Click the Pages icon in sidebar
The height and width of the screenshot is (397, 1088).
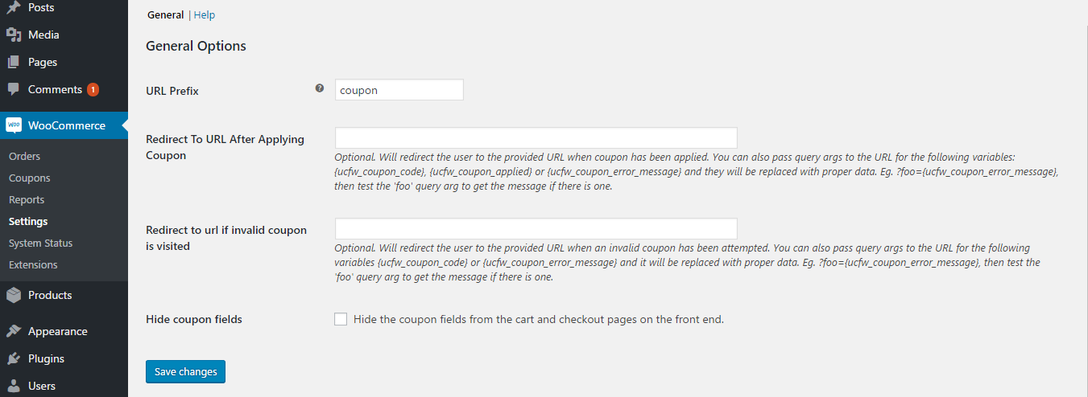click(x=14, y=62)
